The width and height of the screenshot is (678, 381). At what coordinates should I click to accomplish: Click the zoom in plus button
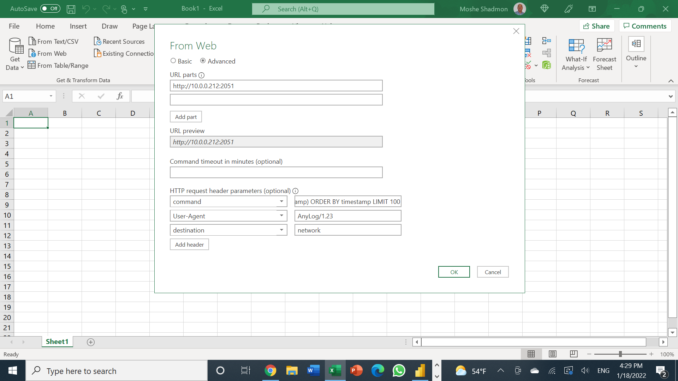coord(652,354)
